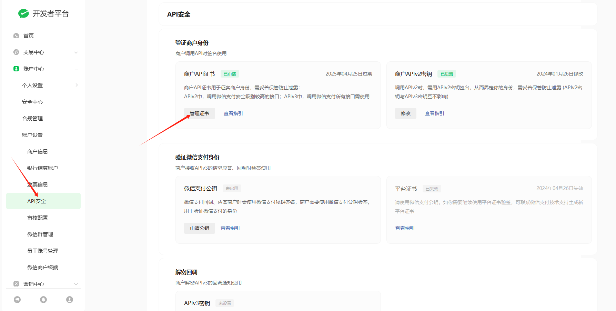
Task: Click the green 账户中心 person icon
Action: click(16, 69)
